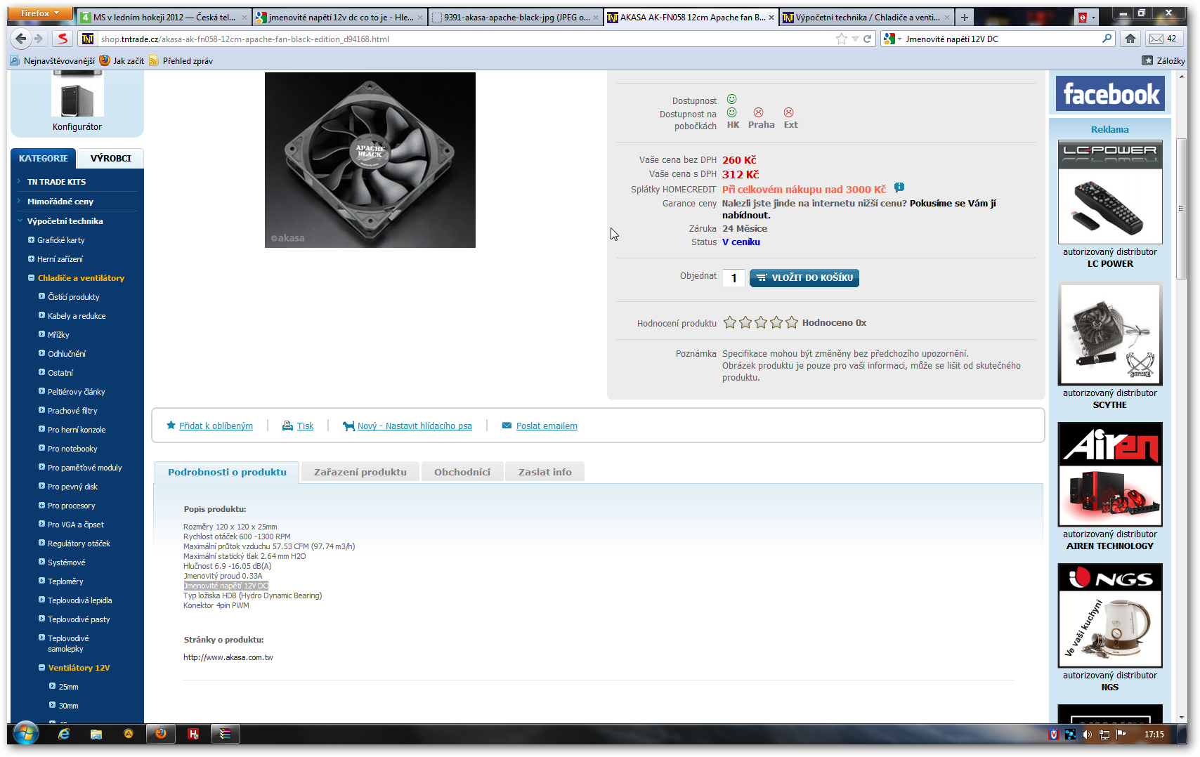This screenshot has width=1200, height=757.
Task: Open the Teplovodivé pasty category
Action: [79, 619]
